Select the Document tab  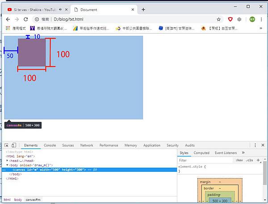click(x=104, y=10)
